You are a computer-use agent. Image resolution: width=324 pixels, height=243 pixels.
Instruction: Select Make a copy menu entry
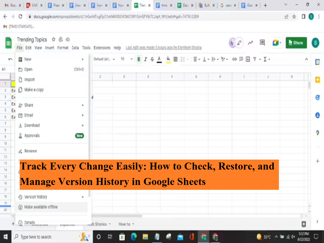[34, 90]
